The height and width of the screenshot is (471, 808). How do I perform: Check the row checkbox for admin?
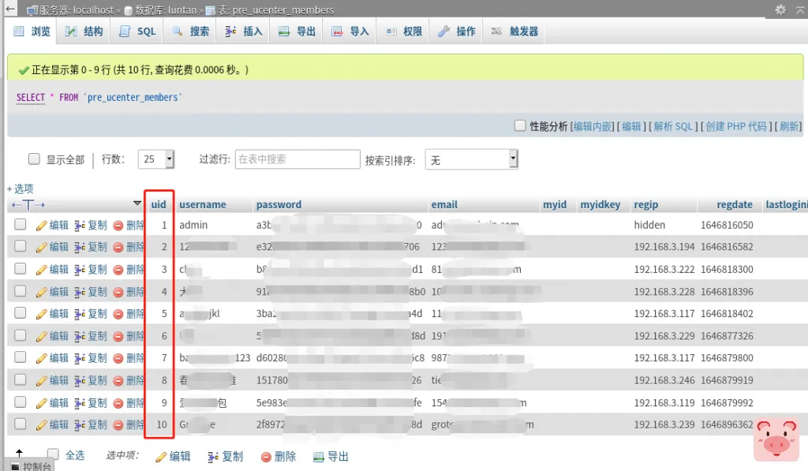[20, 224]
